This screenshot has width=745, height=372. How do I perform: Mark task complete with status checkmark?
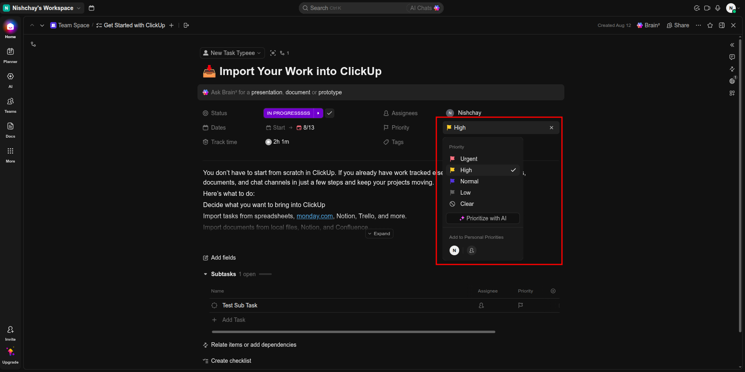(x=330, y=113)
